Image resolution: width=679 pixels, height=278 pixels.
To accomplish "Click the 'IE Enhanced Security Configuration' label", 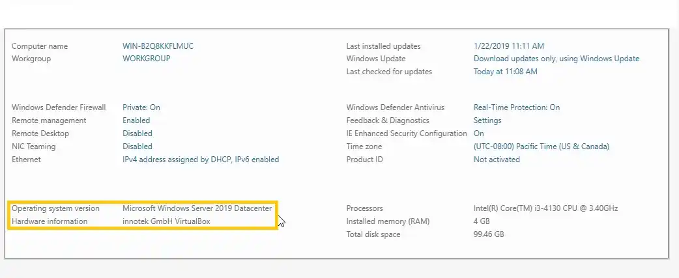I will point(407,133).
